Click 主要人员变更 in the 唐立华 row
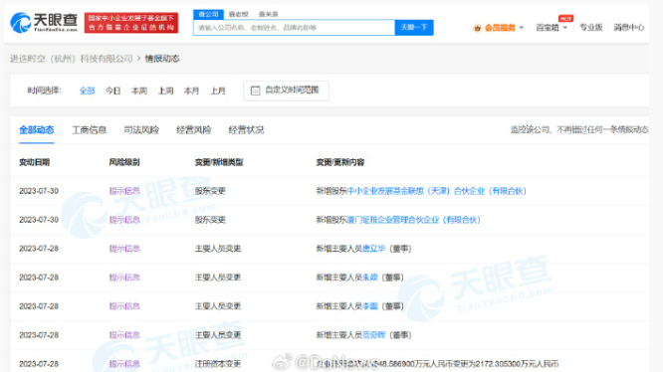Screen dimensions: 663x372 tap(218, 249)
